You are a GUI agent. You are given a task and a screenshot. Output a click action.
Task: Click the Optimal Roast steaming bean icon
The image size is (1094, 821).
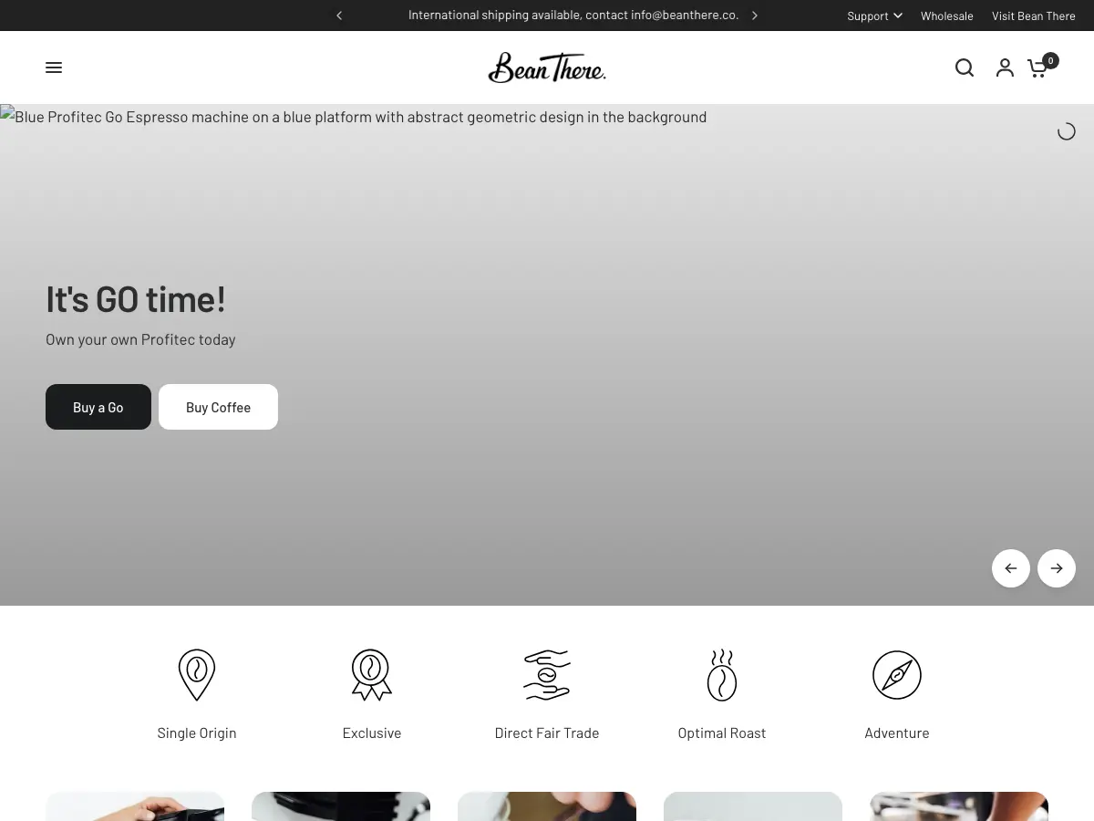click(722, 675)
